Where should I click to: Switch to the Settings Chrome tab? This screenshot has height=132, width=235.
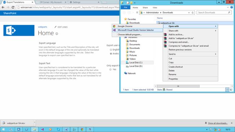[84, 2]
